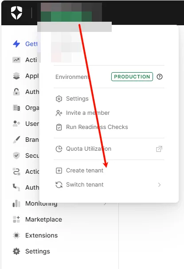Open the Getting Started lightning icon
184x269 pixels.
coord(16,44)
